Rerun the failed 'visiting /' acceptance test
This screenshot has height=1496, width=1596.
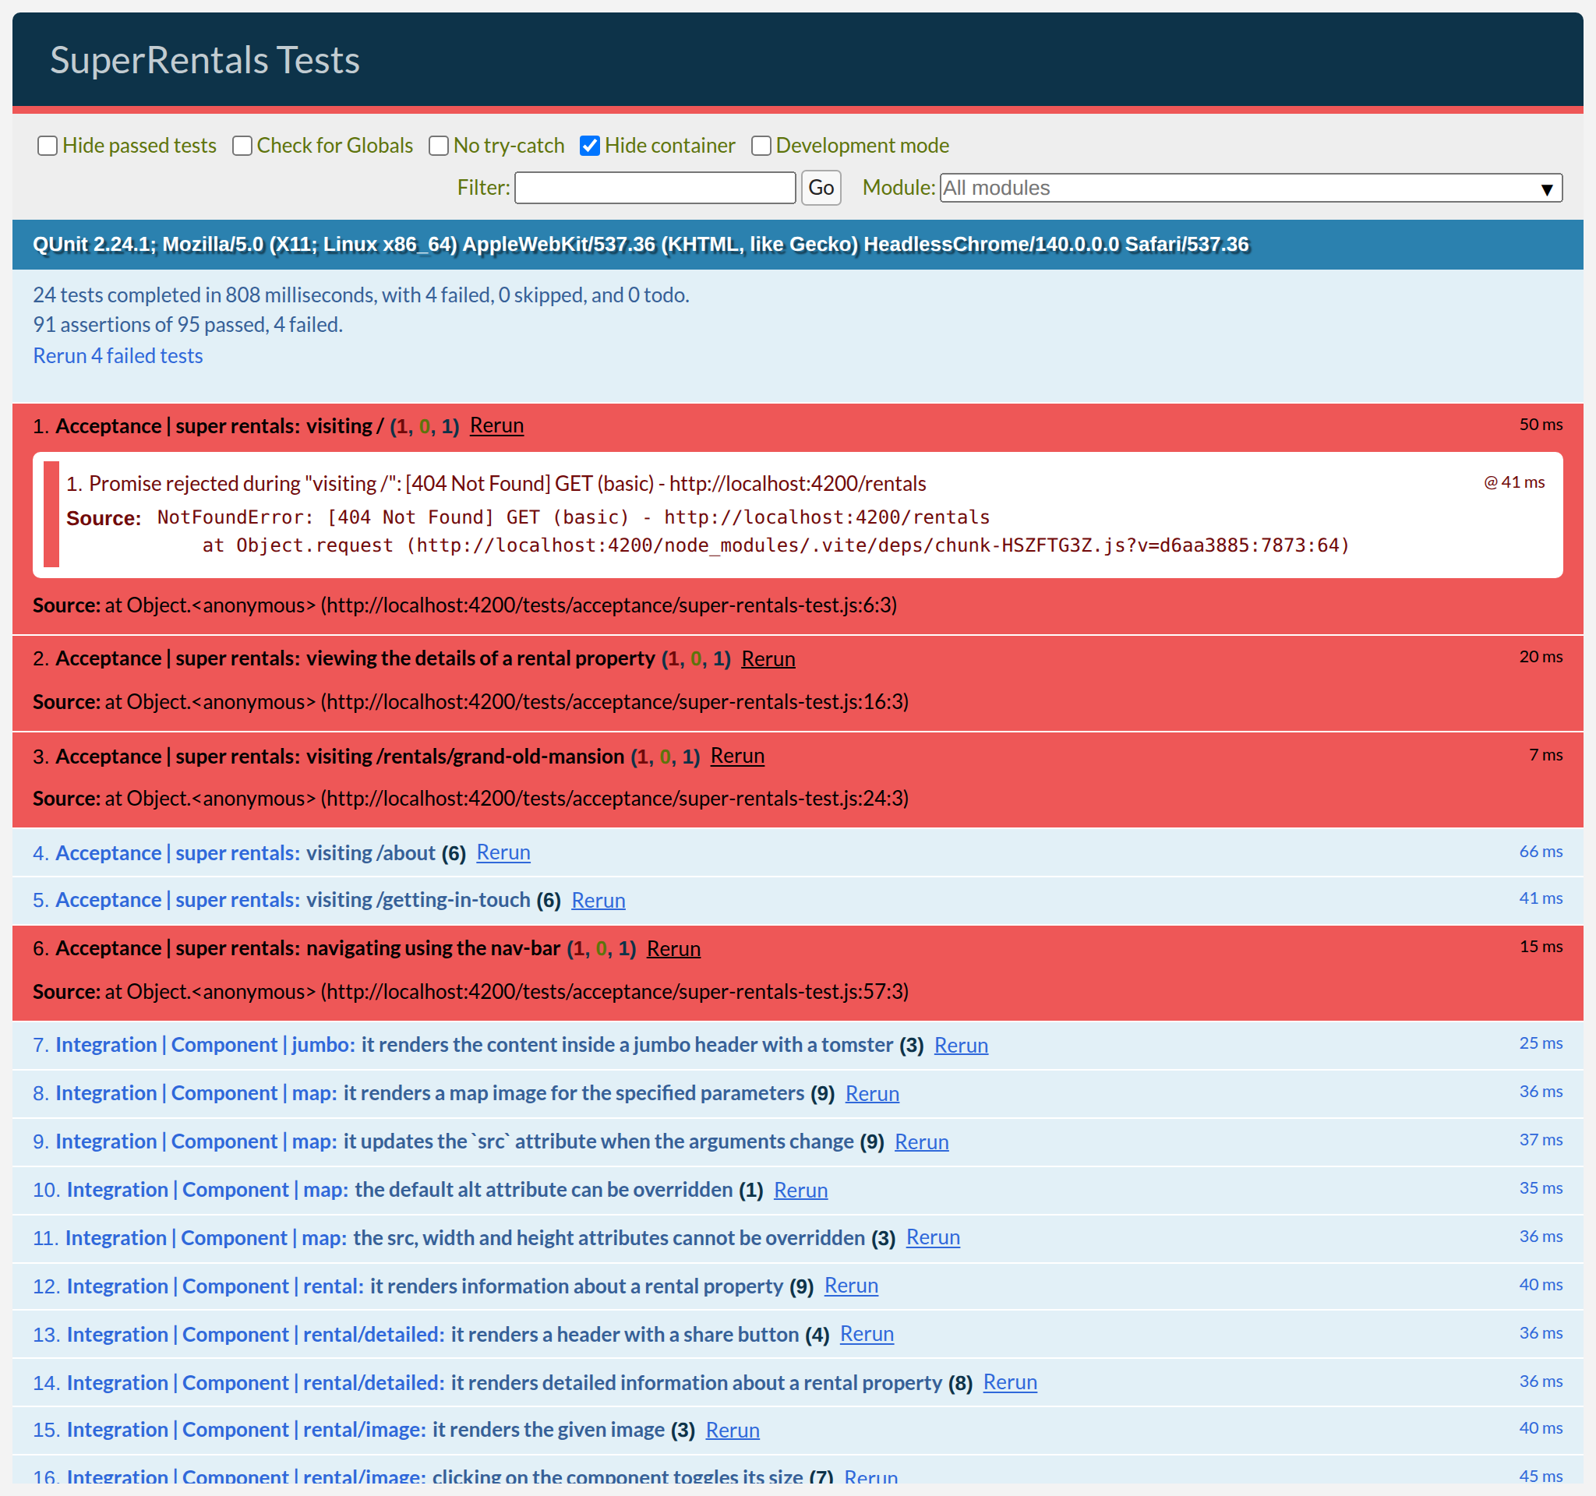tap(496, 425)
